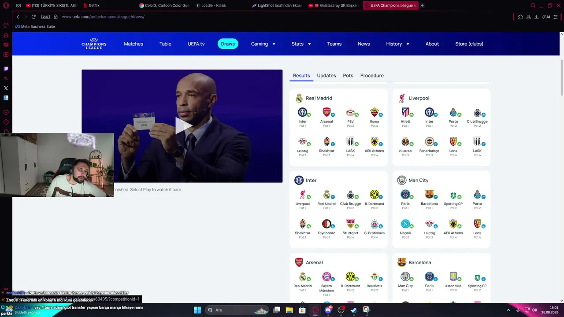This screenshot has width=564, height=317.
Task: Open the Twitch sidebar panel icon
Action: [x=6, y=69]
